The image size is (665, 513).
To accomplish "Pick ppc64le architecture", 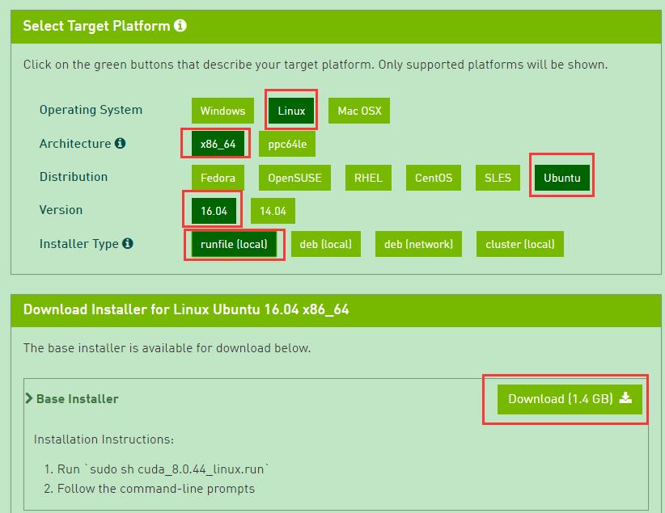I will pyautogui.click(x=287, y=144).
